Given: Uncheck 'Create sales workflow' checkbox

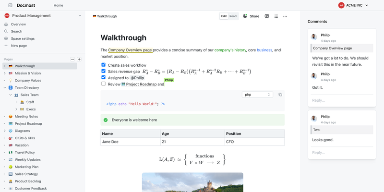Looking at the screenshot, I should point(103,65).
